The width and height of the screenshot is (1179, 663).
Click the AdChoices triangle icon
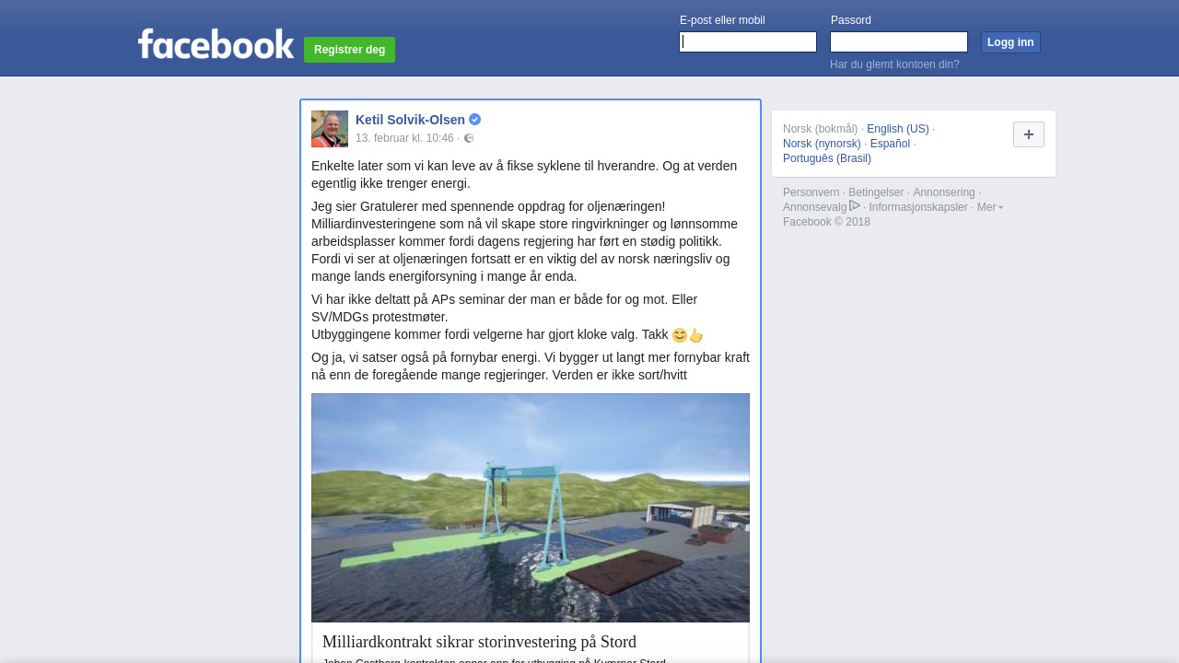tap(855, 205)
